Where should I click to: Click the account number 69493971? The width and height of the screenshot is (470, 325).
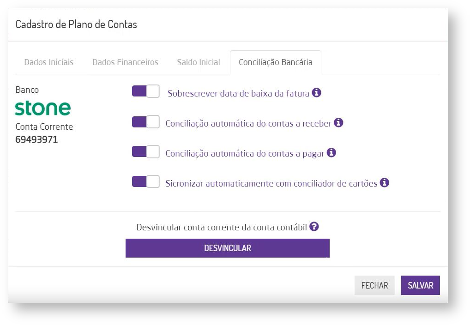coord(37,139)
